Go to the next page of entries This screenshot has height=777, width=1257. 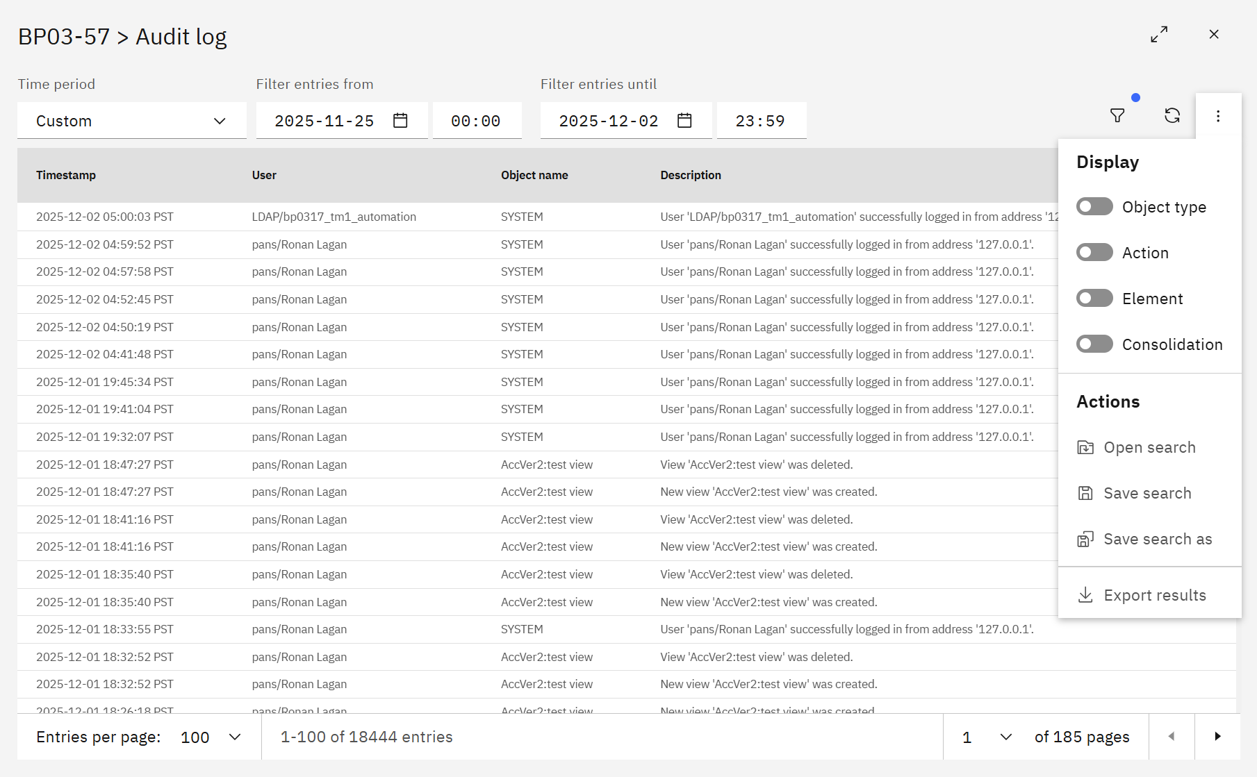(1217, 737)
